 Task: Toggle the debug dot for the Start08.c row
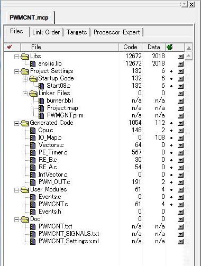(x=171, y=86)
